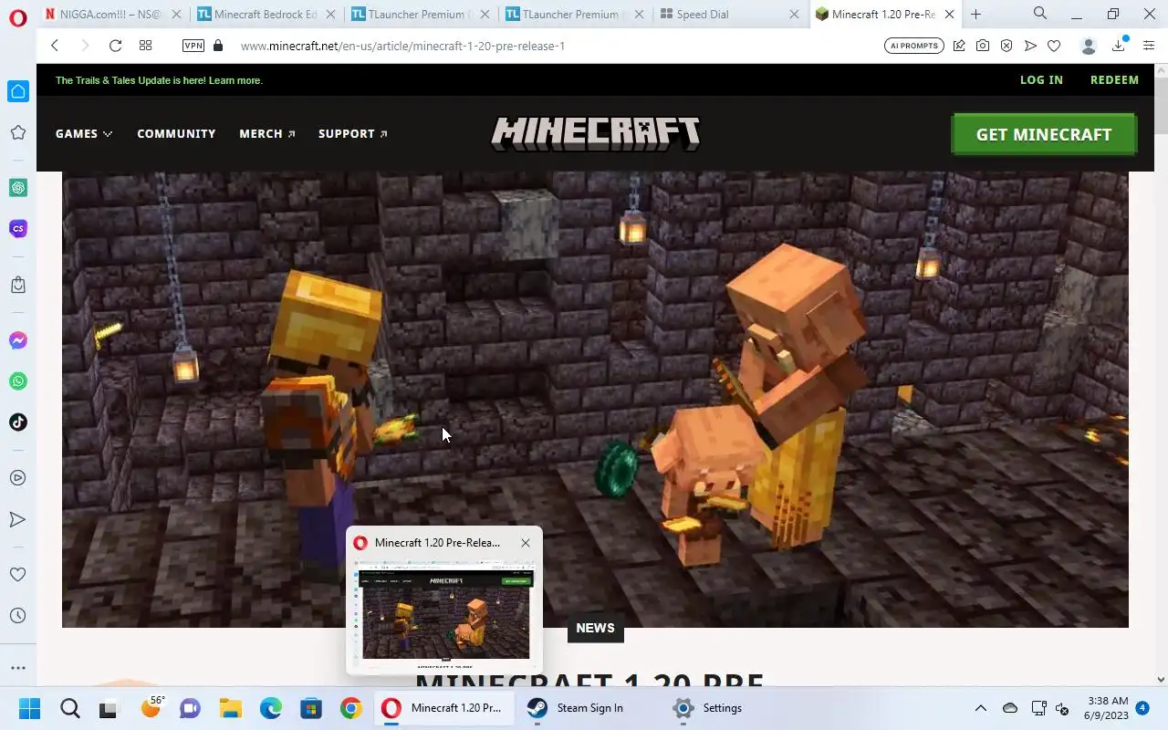The height and width of the screenshot is (730, 1168).
Task: Click the Minecraft logo
Action: click(596, 133)
